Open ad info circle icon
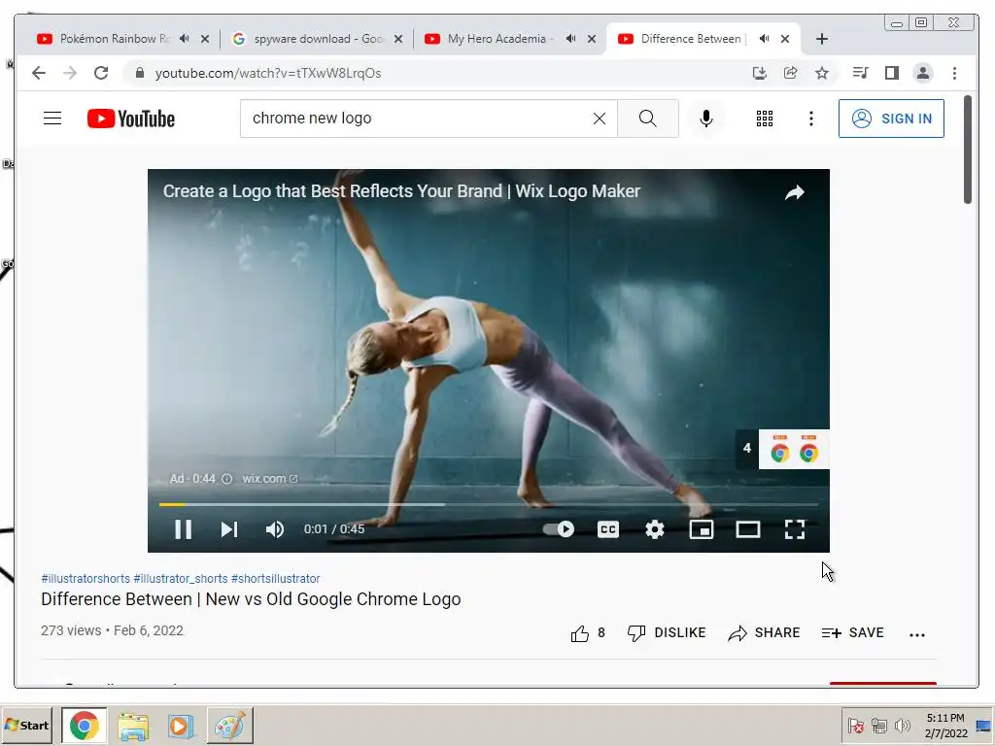995x746 pixels. click(226, 479)
